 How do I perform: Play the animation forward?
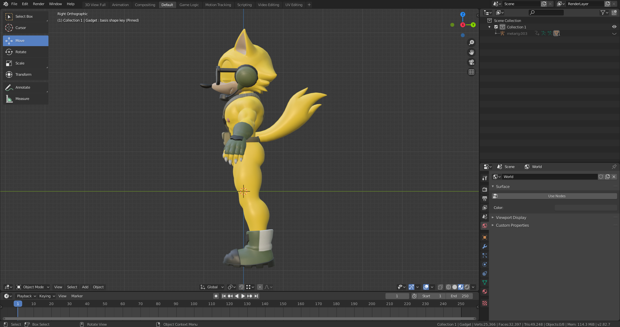click(x=243, y=296)
